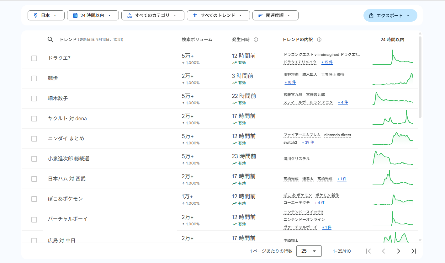The width and height of the screenshot is (445, 263).
Task: Go to the next page arrow
Action: (399, 251)
